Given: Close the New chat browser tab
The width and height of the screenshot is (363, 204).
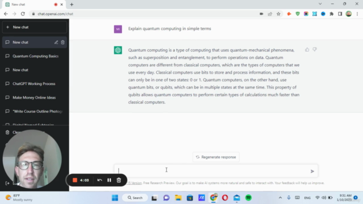Looking at the screenshot, I should (62, 5).
